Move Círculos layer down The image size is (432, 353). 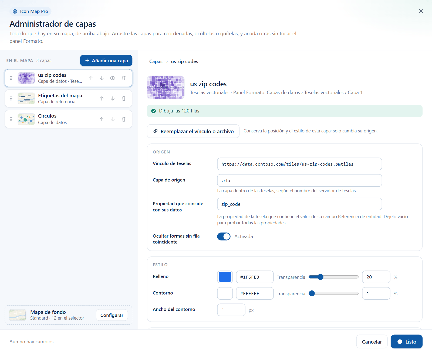point(113,119)
